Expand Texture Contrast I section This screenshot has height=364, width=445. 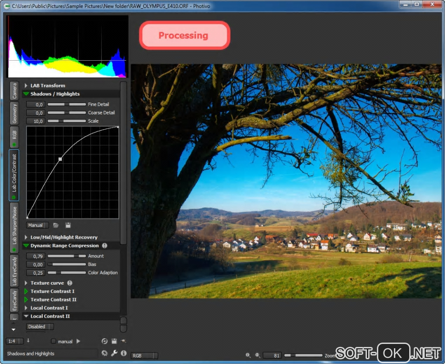pyautogui.click(x=26, y=291)
